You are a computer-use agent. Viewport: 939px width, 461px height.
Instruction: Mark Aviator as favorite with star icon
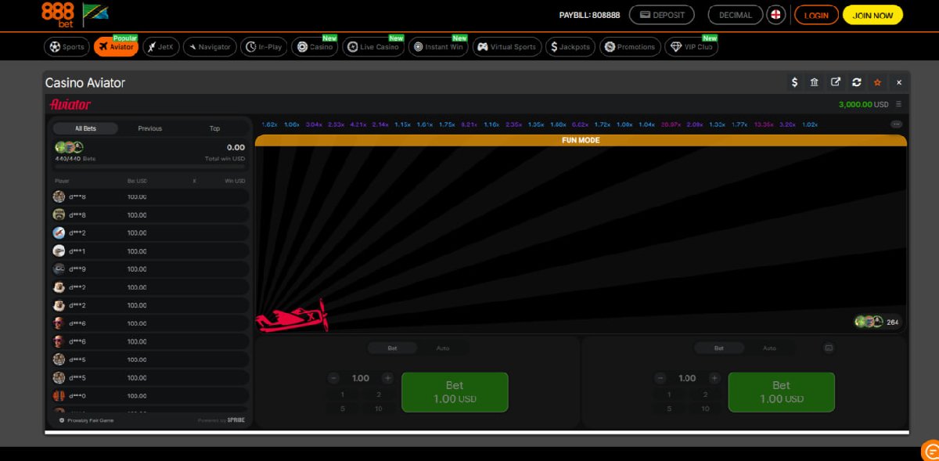[x=878, y=82]
